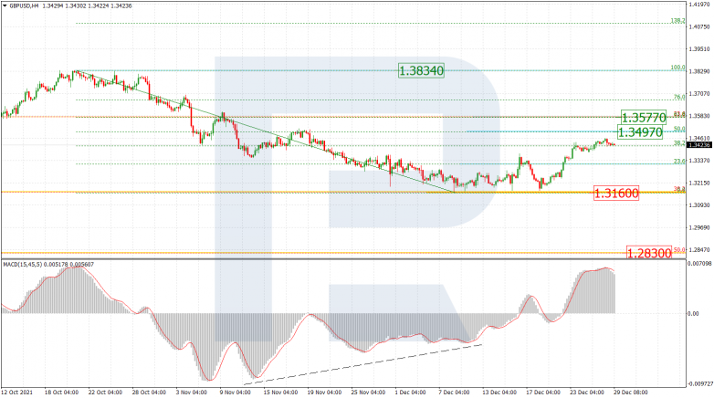Viewport: 714px width, 398px height.
Task: Click 1.29690 on the price axis
Action: (x=699, y=227)
